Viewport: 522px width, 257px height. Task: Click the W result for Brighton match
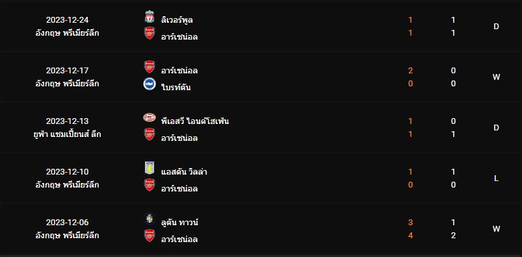496,77
